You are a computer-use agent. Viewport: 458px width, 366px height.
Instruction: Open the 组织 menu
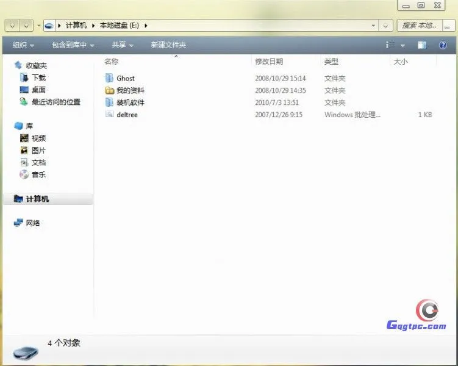pyautogui.click(x=23, y=45)
